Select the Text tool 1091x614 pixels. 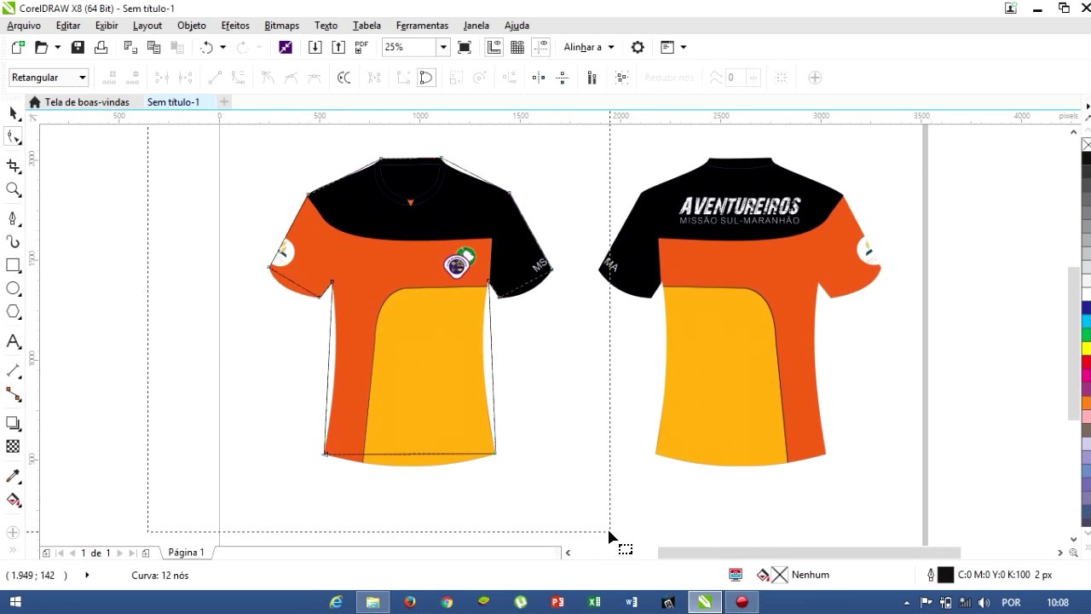13,342
